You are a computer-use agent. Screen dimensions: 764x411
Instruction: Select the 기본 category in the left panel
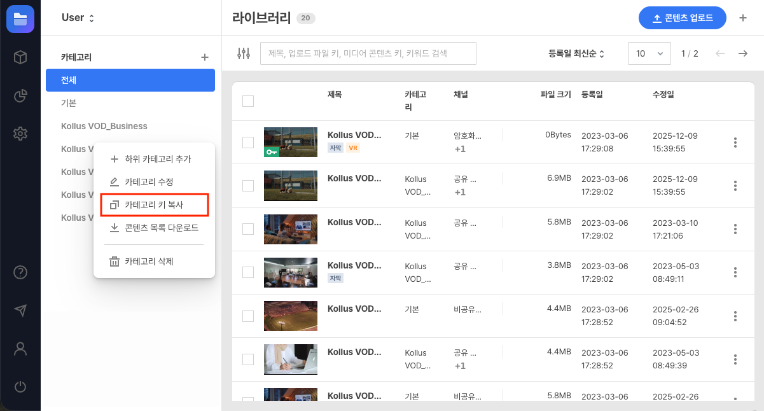[x=69, y=103]
